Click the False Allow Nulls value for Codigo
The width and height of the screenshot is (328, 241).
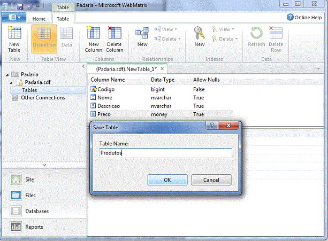199,89
